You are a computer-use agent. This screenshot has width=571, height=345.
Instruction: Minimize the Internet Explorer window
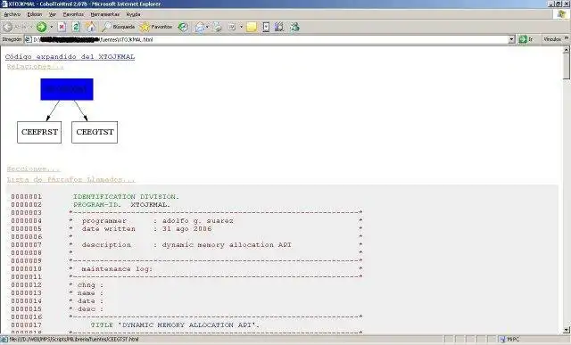tap(551, 4)
